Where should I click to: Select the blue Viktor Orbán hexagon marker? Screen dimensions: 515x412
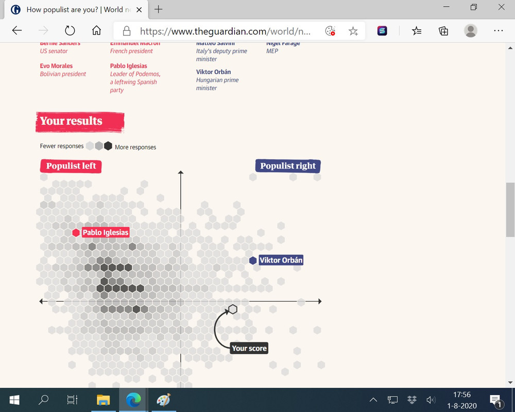coord(253,261)
